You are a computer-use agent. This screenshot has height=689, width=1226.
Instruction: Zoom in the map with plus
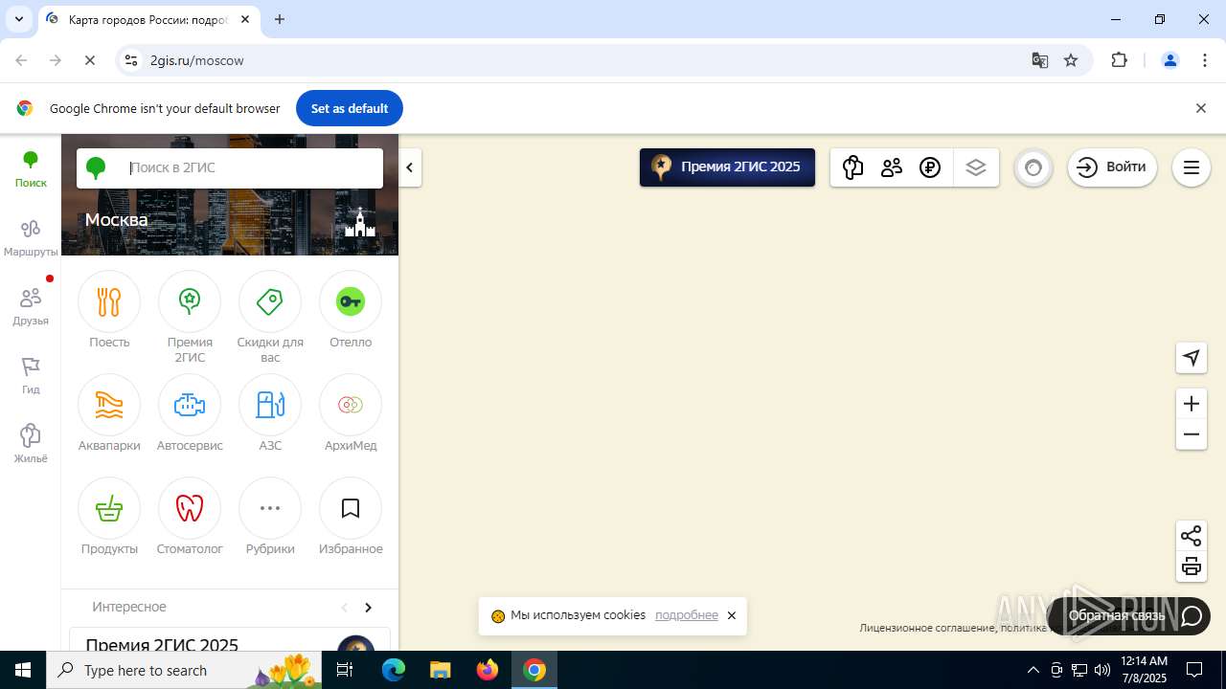(x=1192, y=404)
